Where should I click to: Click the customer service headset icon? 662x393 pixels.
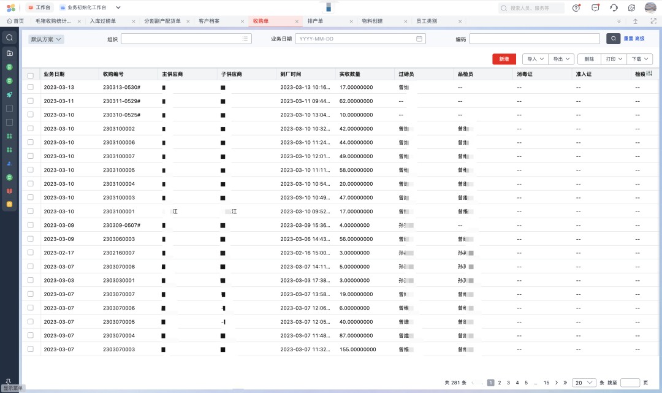click(614, 7)
